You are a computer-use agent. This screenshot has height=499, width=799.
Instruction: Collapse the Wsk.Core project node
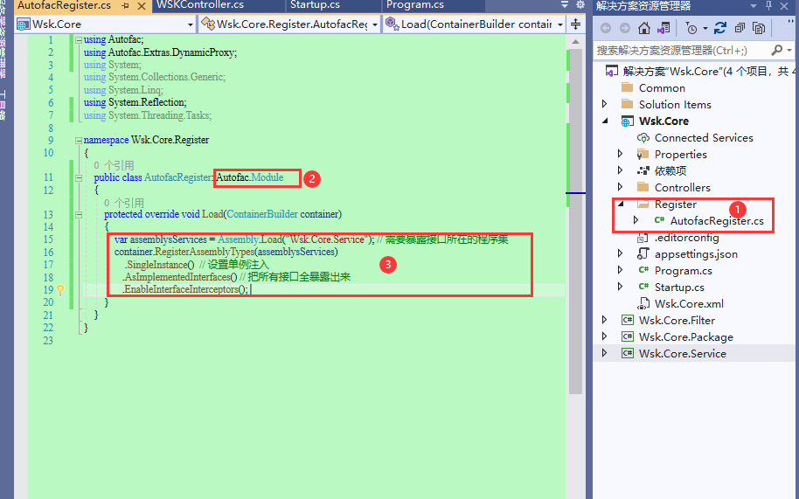pos(605,121)
